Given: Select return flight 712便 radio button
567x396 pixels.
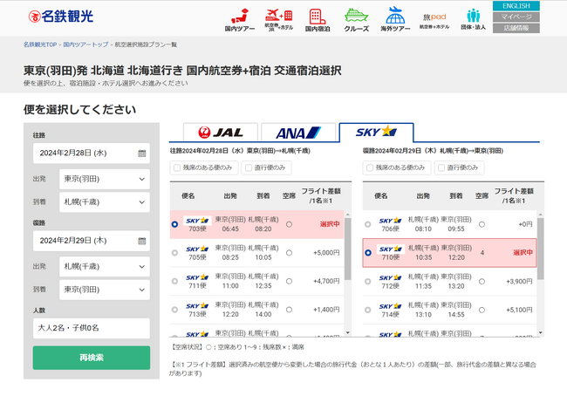Looking at the screenshot, I should (x=368, y=282).
